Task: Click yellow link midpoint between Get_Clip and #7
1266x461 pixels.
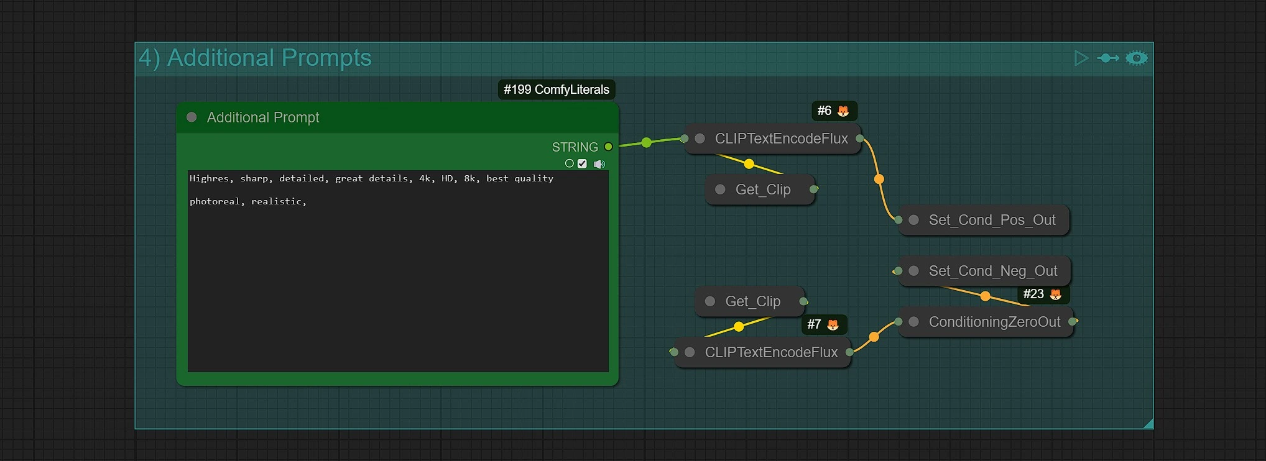Action: coord(739,326)
